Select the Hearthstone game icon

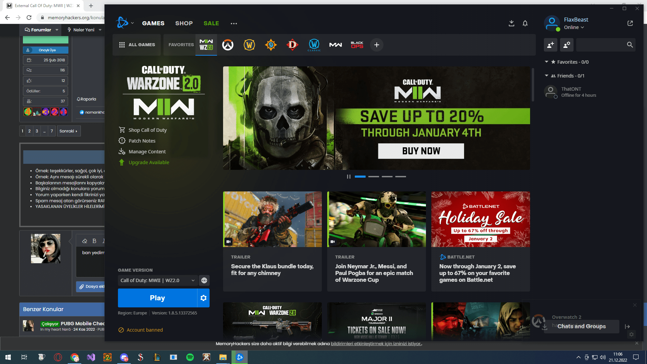271,45
